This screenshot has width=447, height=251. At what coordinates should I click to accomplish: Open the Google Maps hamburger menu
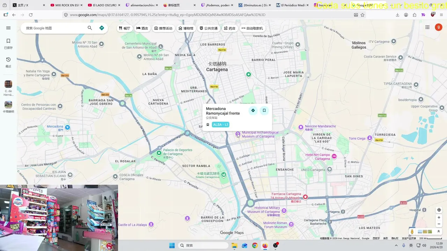click(x=8, y=28)
